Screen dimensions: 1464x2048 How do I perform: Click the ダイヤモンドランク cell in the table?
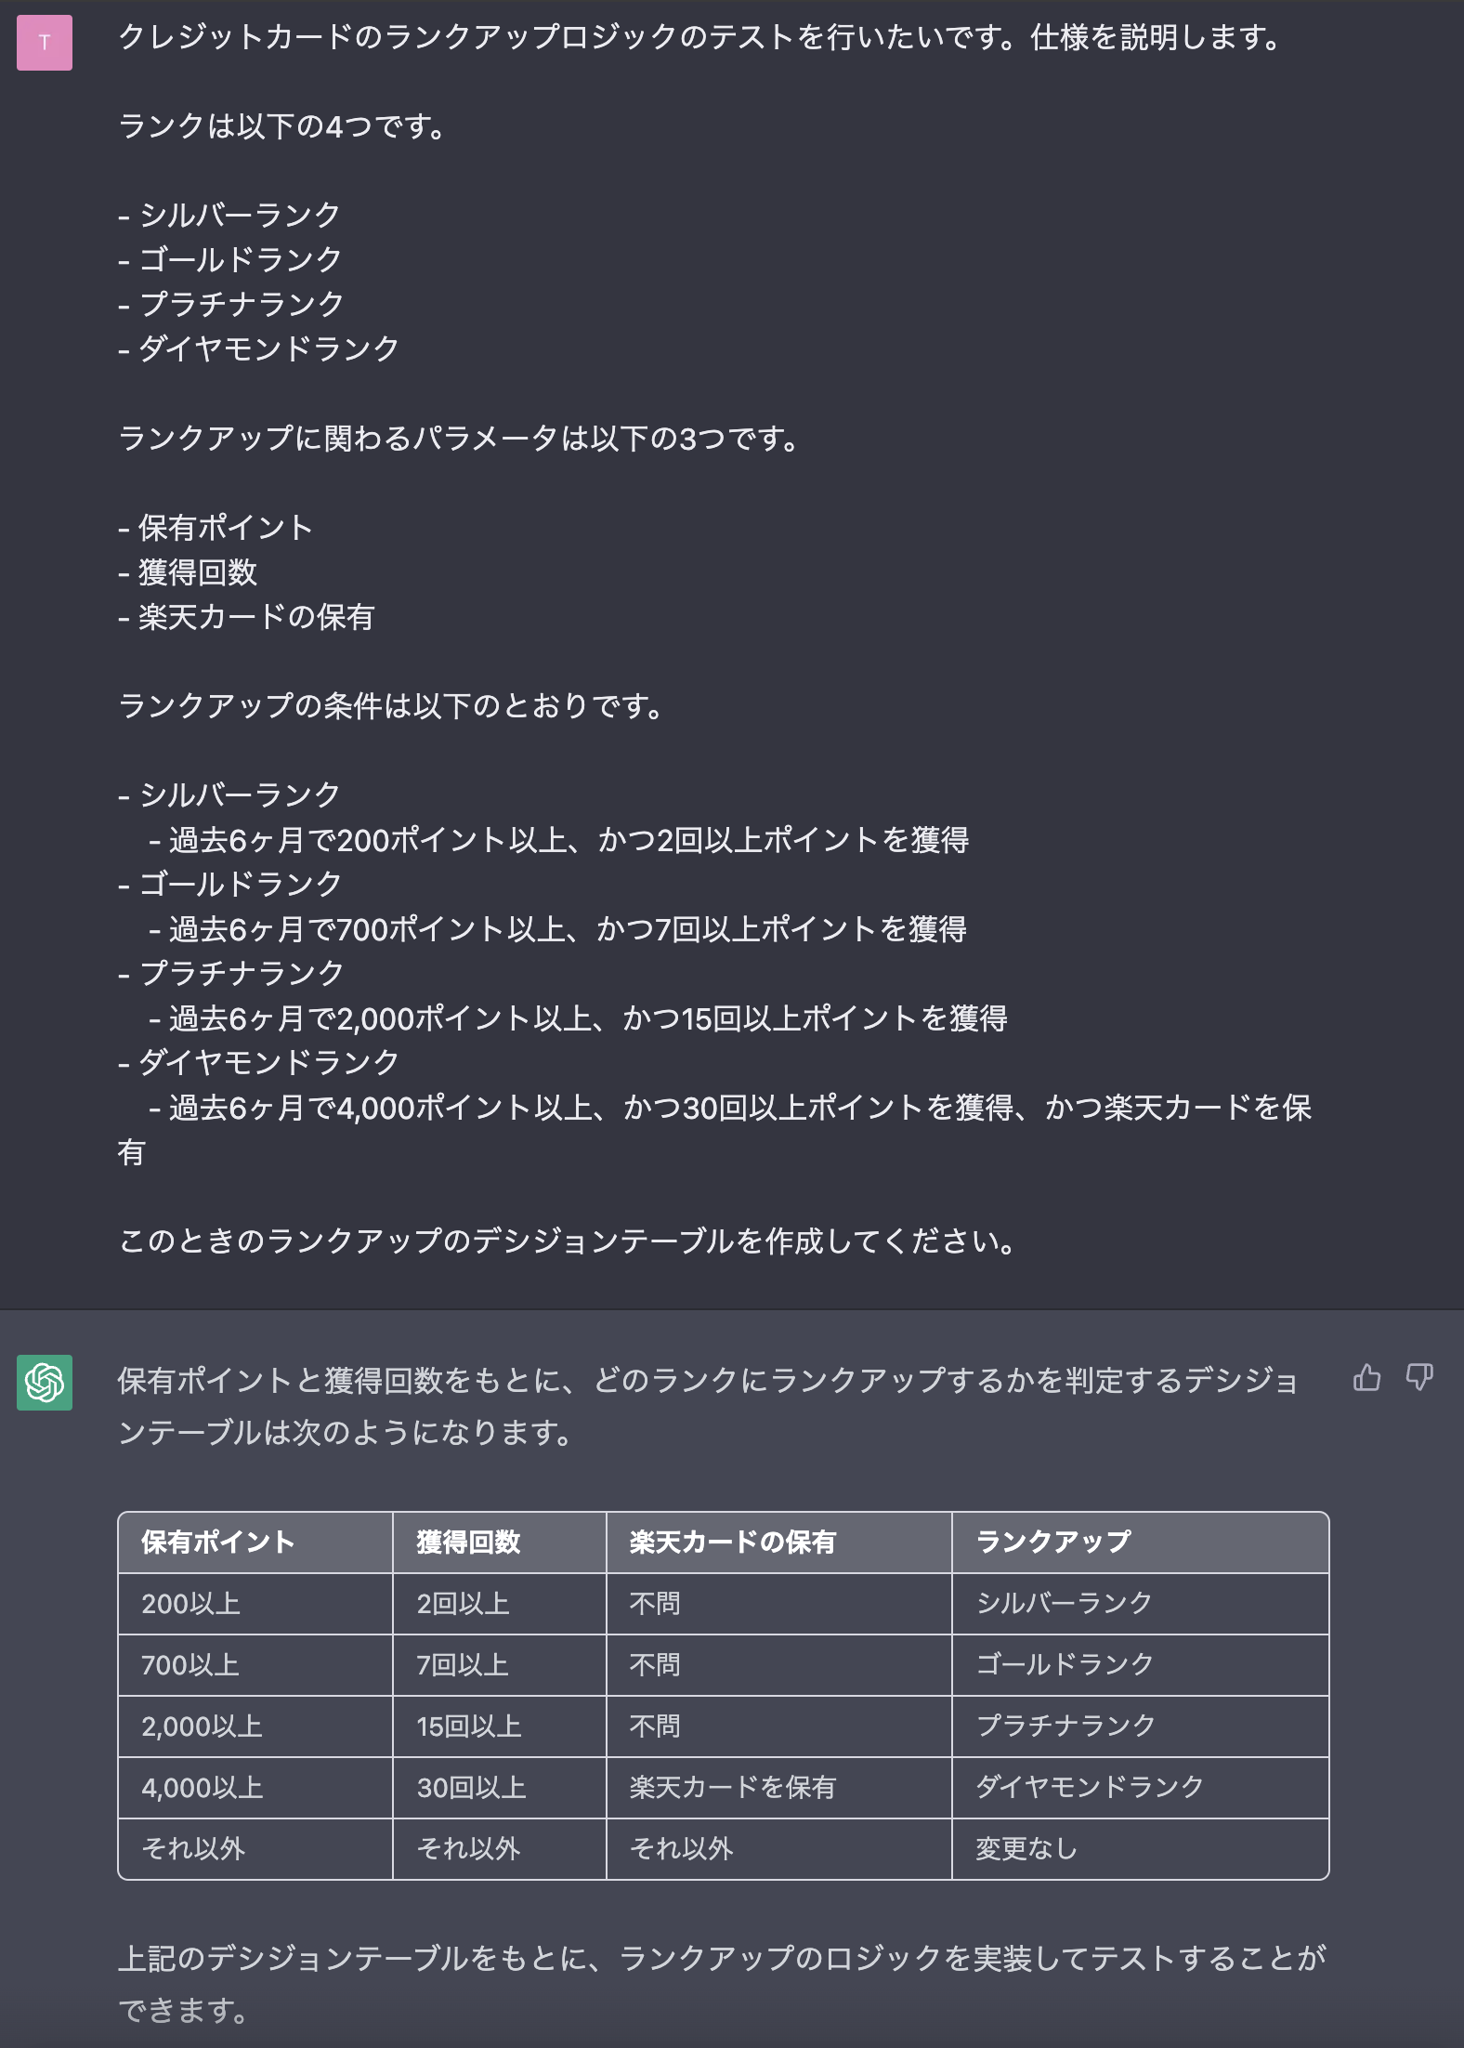tap(1089, 1787)
